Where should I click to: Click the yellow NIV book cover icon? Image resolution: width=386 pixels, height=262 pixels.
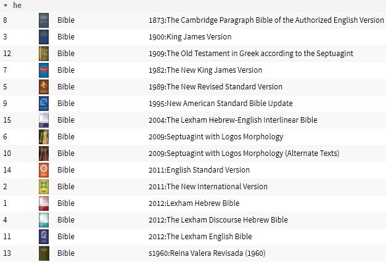(x=44, y=187)
